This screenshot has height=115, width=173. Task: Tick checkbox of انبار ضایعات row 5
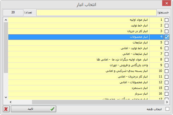pos(166,43)
